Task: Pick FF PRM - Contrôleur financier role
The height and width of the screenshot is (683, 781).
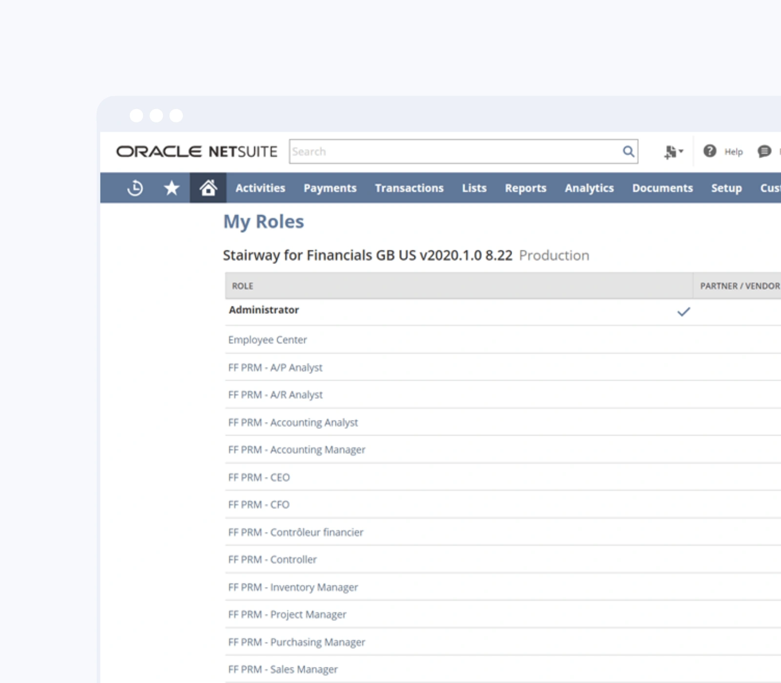Action: [296, 532]
